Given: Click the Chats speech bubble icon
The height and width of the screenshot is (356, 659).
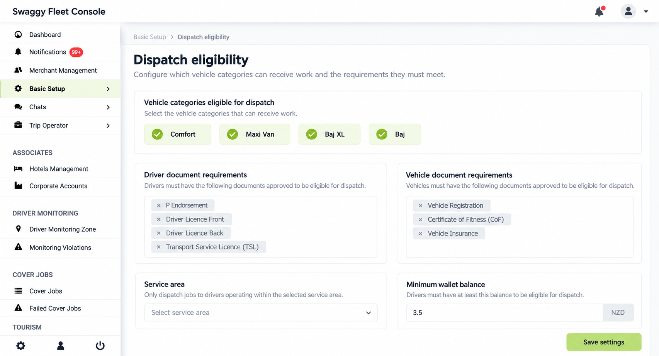Looking at the screenshot, I should 18,107.
